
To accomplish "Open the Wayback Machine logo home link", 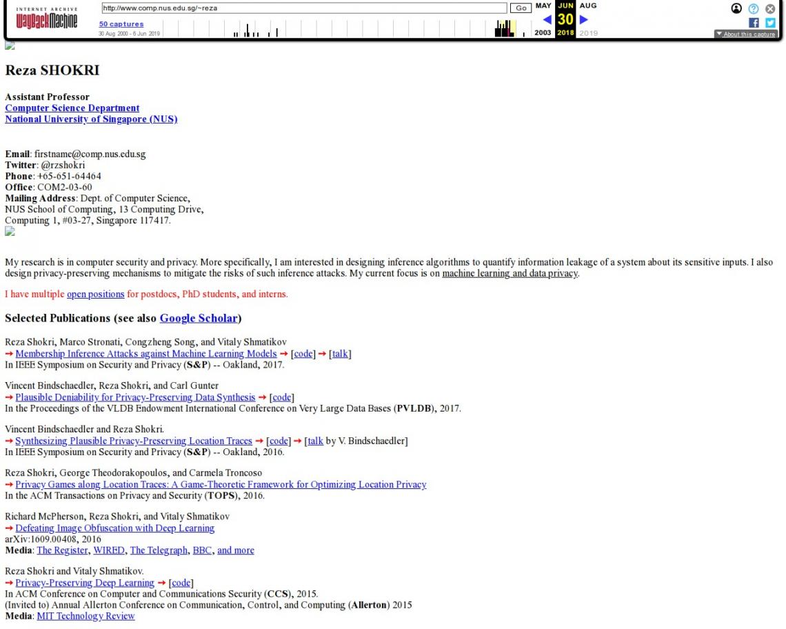I will [x=47, y=18].
